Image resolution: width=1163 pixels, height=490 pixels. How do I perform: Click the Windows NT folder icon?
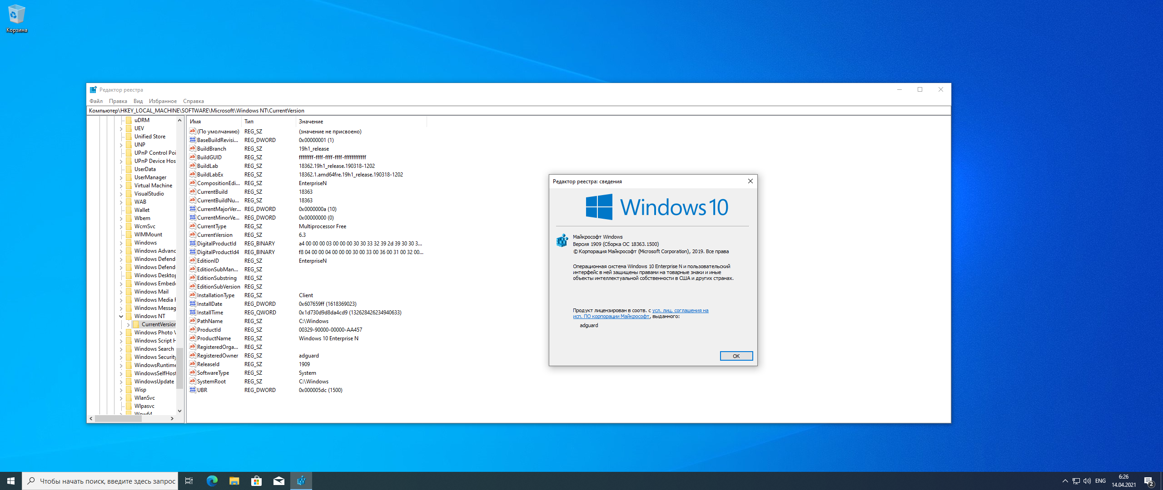[x=129, y=316]
